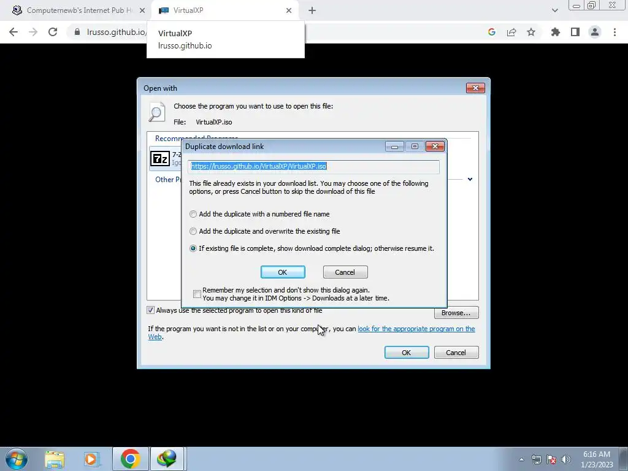Minimize the Duplicate download link dialog
The image size is (628, 471).
(394, 146)
